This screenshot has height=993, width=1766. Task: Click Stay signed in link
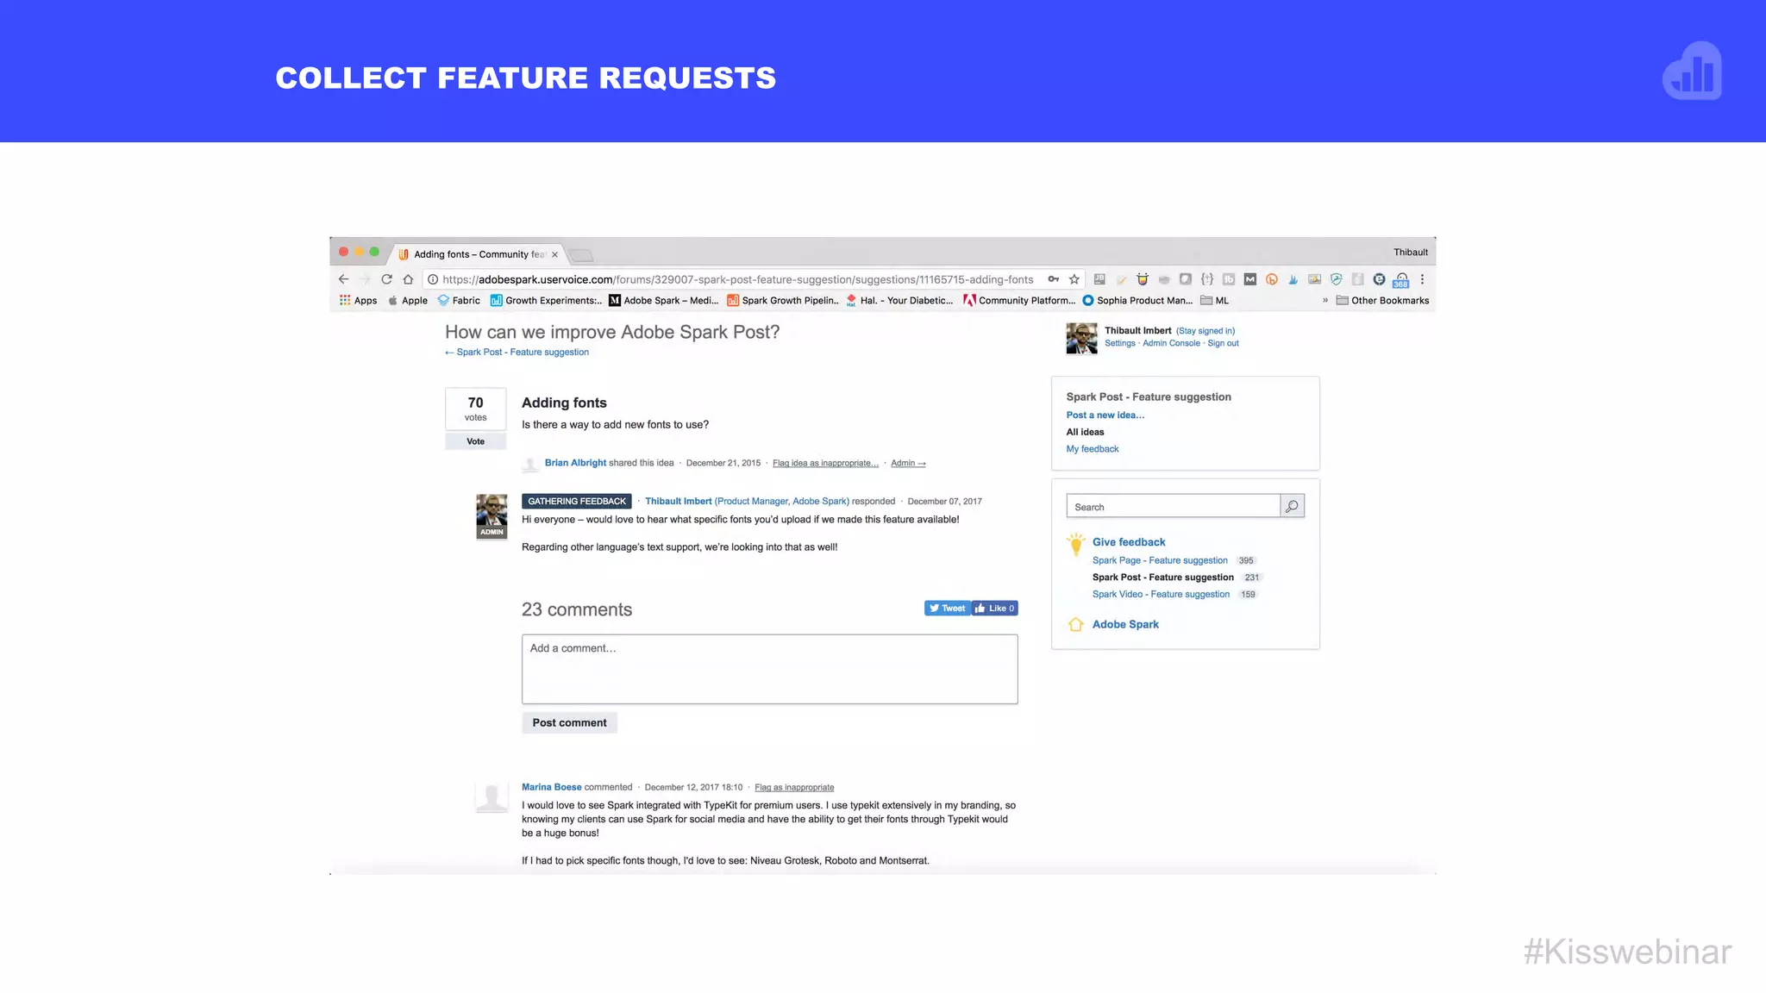1206,331
